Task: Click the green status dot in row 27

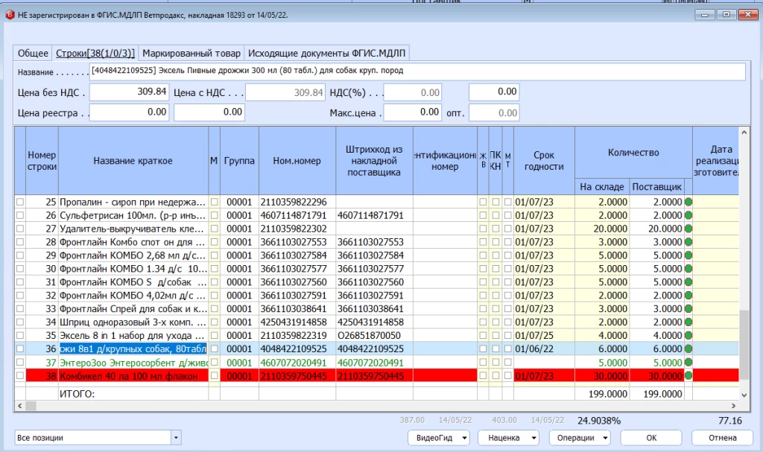Action: tap(688, 229)
